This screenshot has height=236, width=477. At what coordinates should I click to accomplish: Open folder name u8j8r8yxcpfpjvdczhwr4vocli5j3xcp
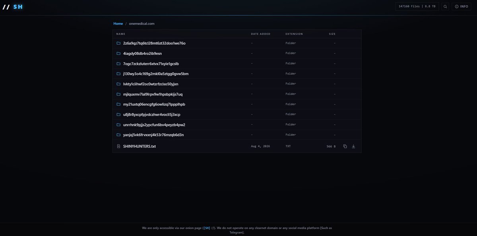(152, 114)
